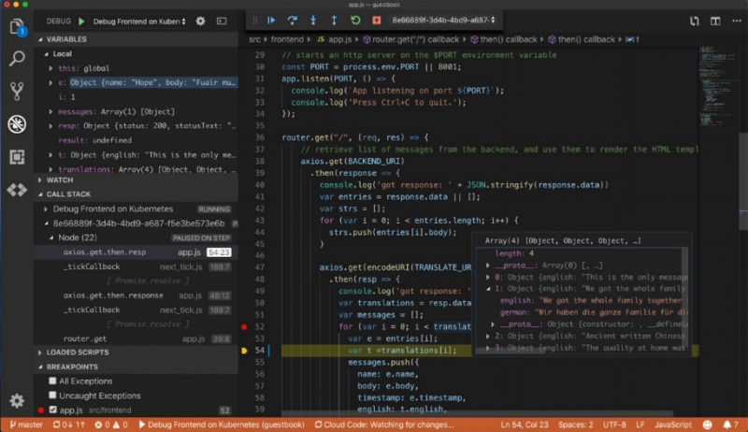Select axios.get.then.response stack frame
The image size is (748, 432).
(x=136, y=295)
